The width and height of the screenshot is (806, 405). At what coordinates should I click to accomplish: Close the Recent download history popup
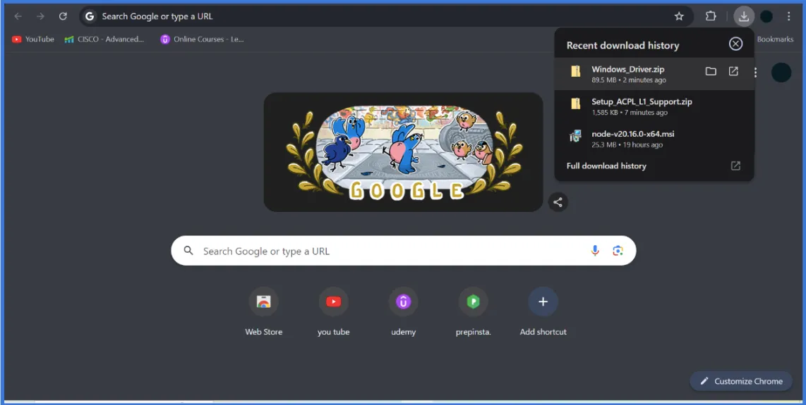click(x=735, y=44)
